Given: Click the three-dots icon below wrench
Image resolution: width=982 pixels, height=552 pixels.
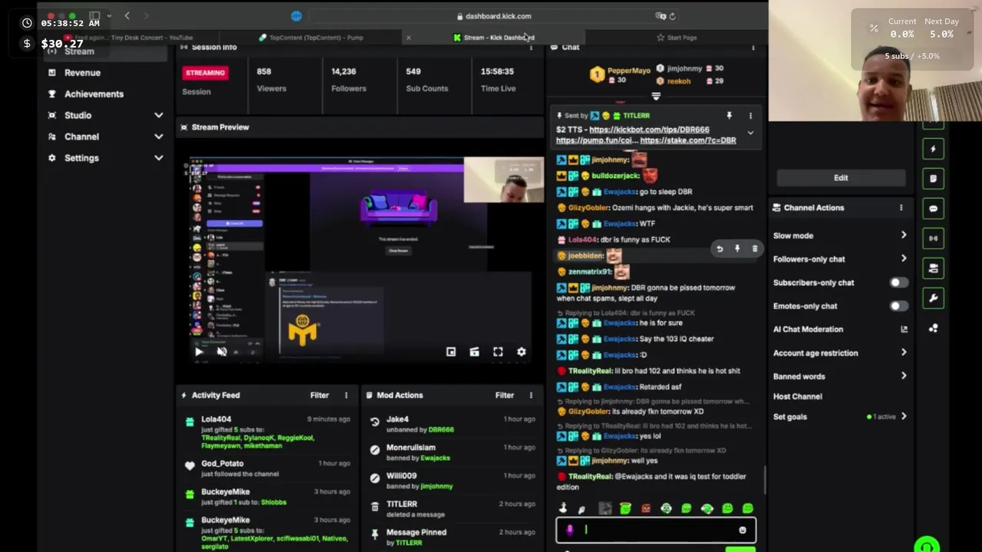Looking at the screenshot, I should tap(933, 328).
